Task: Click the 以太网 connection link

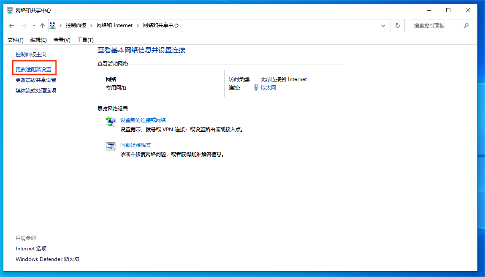Action: (268, 88)
